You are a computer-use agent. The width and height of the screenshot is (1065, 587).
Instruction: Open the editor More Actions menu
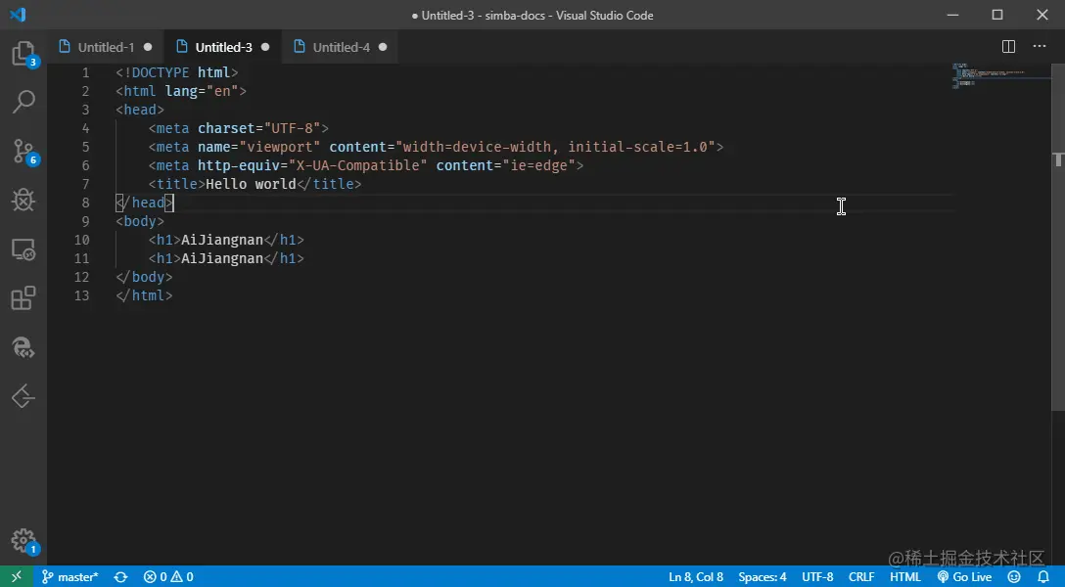[x=1040, y=47]
